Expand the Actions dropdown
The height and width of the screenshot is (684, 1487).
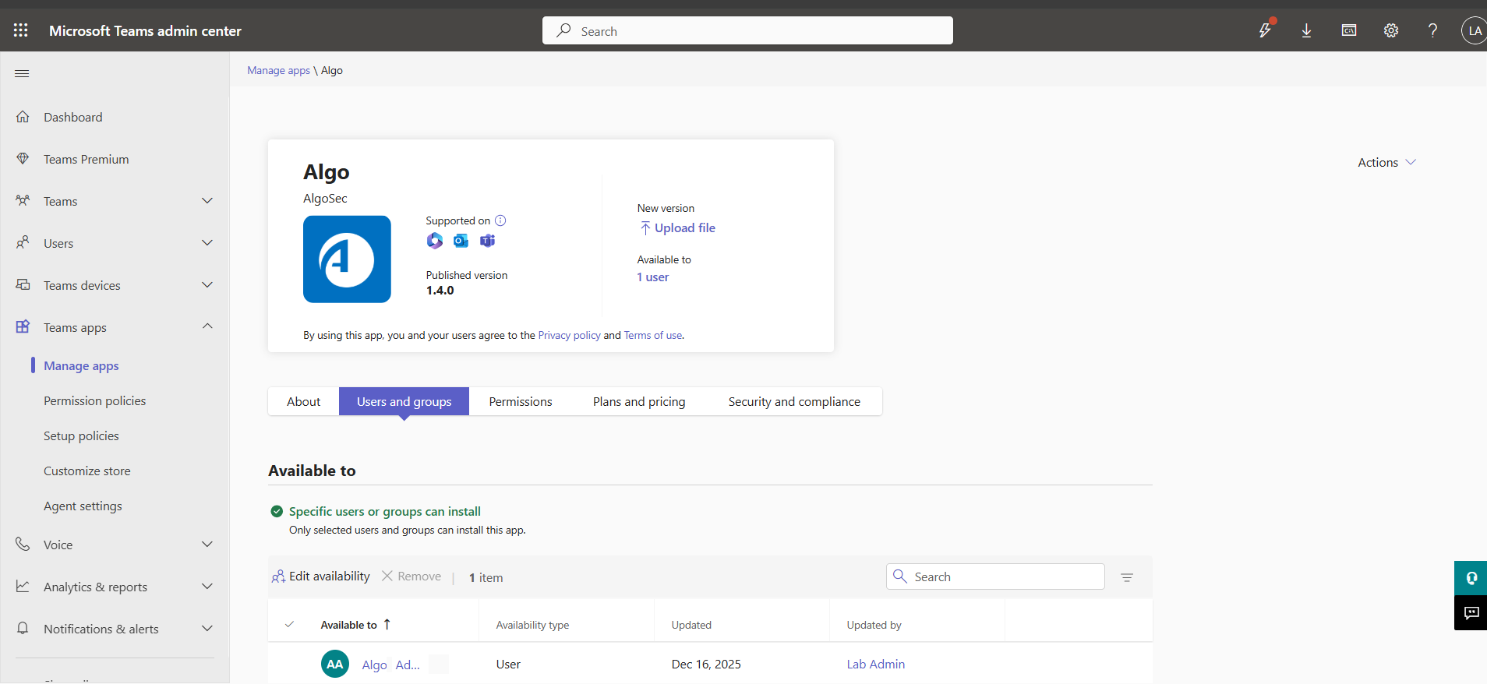[x=1386, y=162]
